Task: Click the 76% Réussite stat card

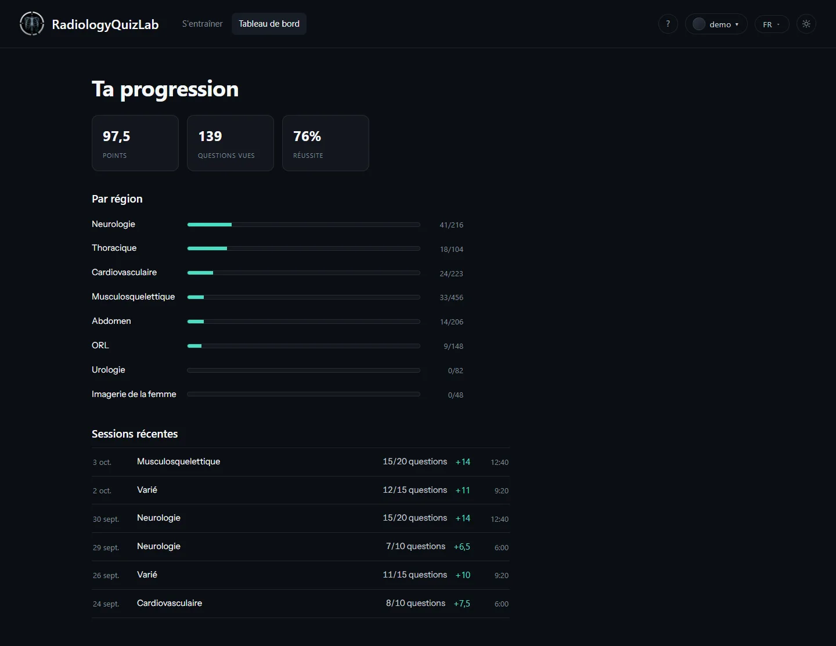Action: (x=326, y=143)
